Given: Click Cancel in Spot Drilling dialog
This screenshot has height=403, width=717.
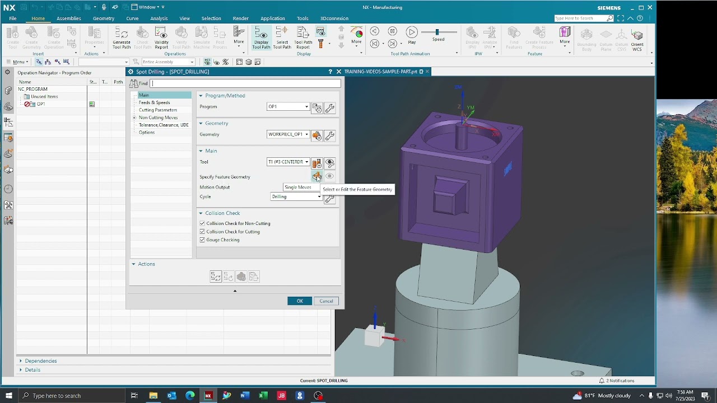Looking at the screenshot, I should tap(326, 301).
